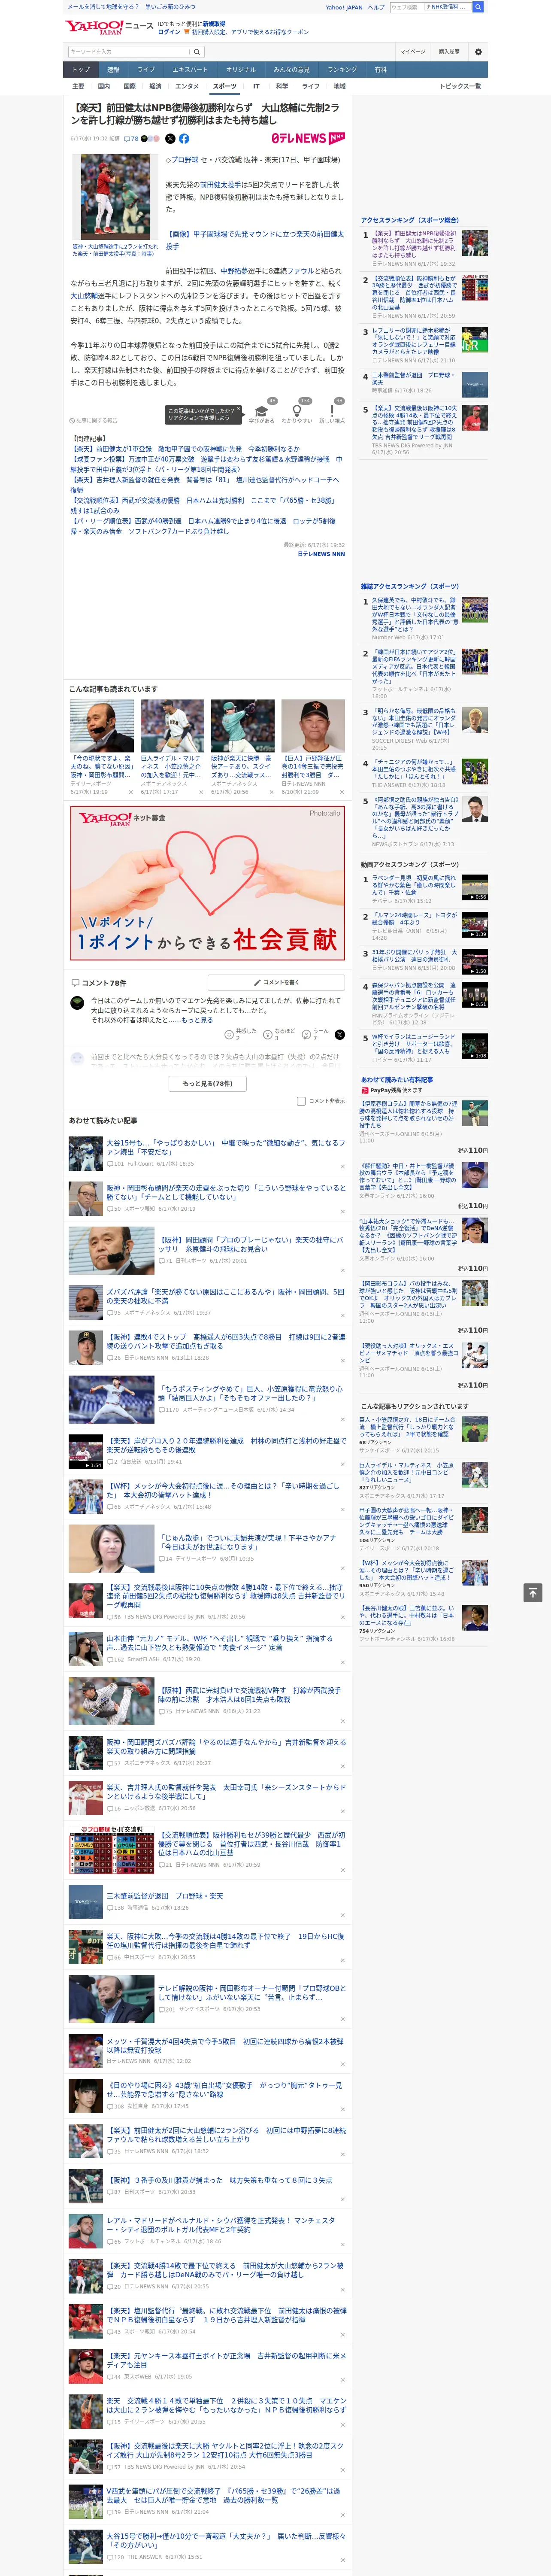Open the トップ navigation tab
551x2576 pixels.
coord(81,70)
